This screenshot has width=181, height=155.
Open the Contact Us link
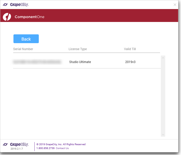click(x=62, y=148)
